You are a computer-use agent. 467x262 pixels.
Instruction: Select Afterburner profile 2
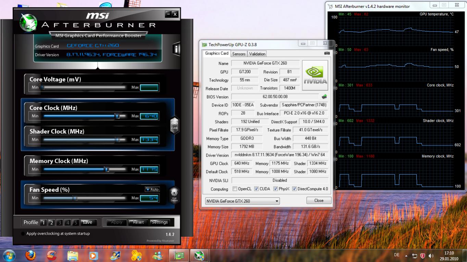click(51, 223)
